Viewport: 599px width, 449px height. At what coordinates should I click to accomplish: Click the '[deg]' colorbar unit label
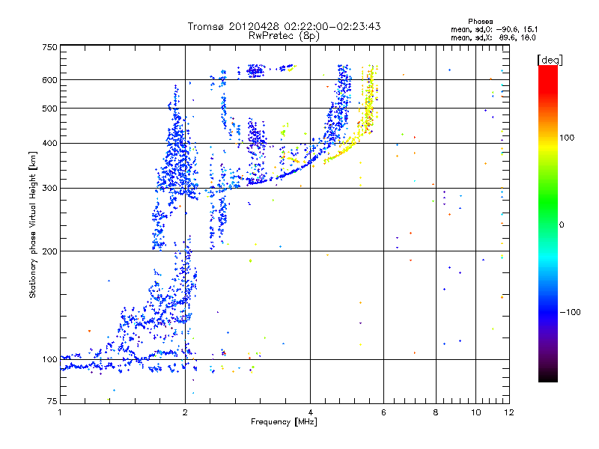[x=550, y=60]
